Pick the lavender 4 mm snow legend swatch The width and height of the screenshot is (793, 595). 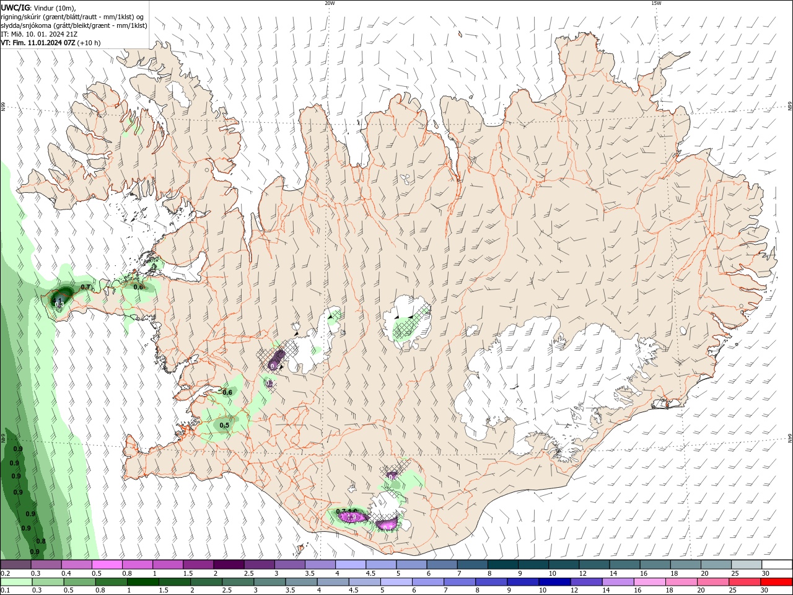(x=351, y=564)
